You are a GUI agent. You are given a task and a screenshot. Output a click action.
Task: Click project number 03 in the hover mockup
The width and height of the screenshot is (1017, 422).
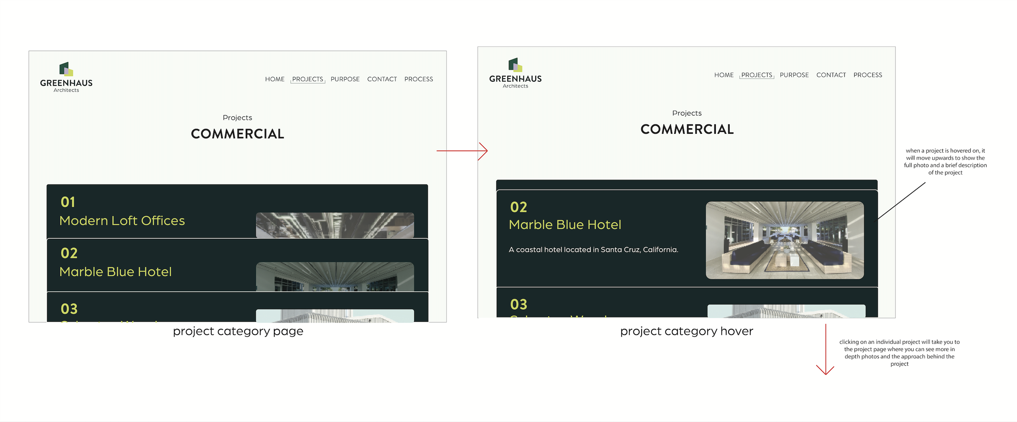pyautogui.click(x=519, y=304)
